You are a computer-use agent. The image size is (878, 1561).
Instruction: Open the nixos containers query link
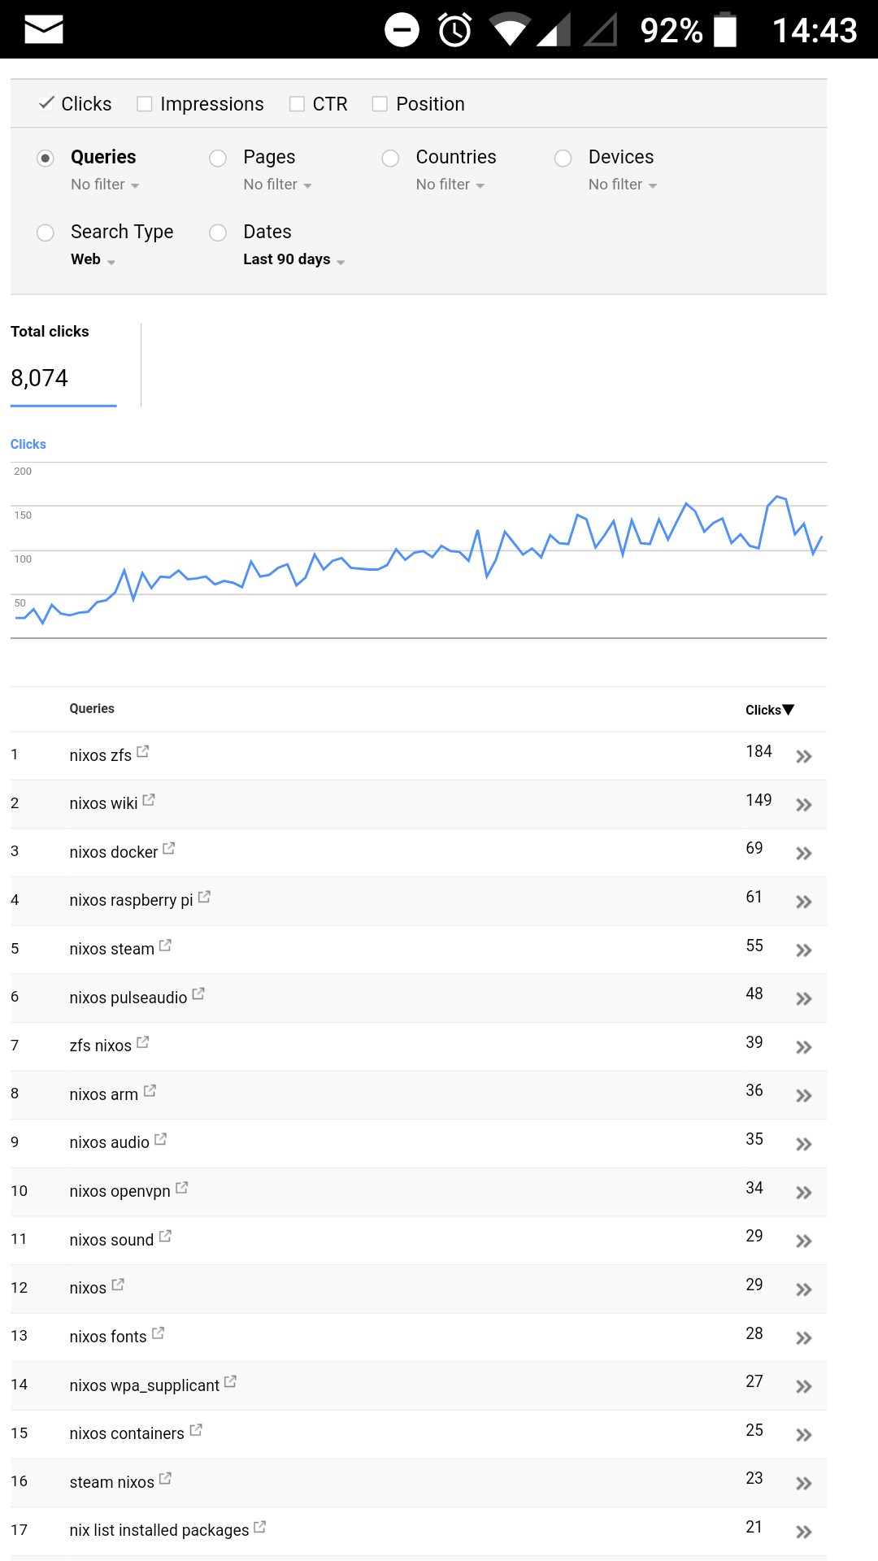(x=127, y=1433)
